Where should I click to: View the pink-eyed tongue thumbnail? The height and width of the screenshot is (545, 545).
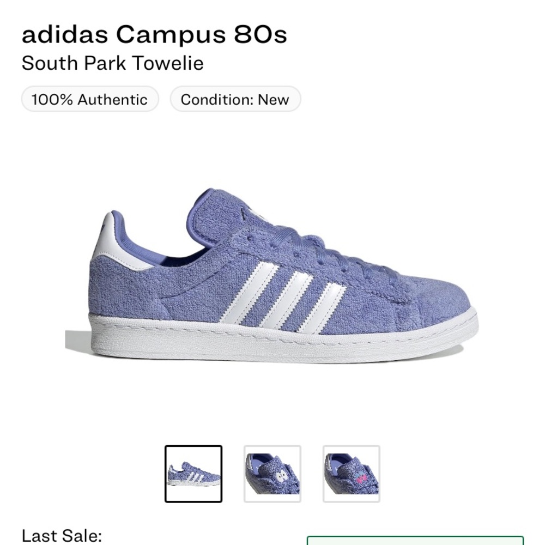click(x=352, y=474)
